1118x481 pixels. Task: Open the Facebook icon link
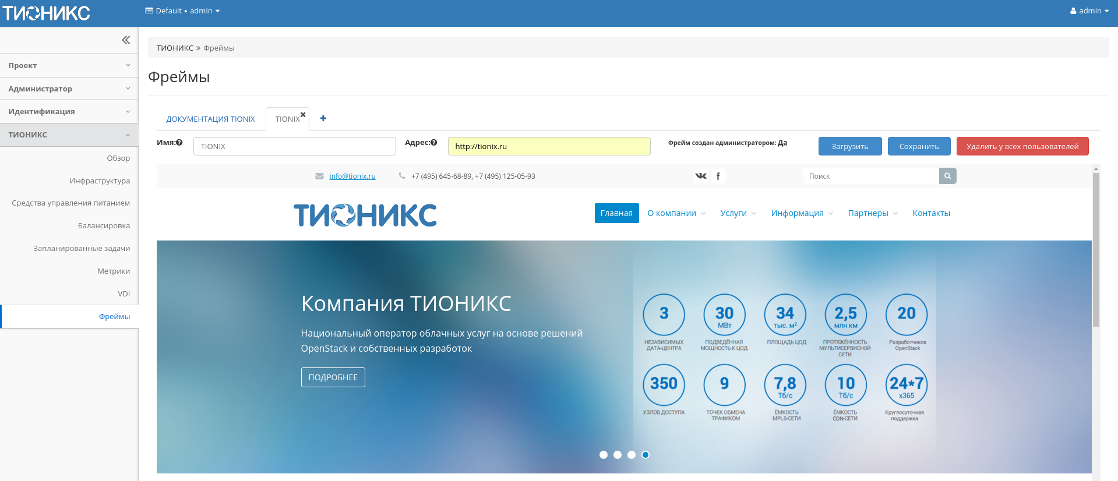point(718,176)
